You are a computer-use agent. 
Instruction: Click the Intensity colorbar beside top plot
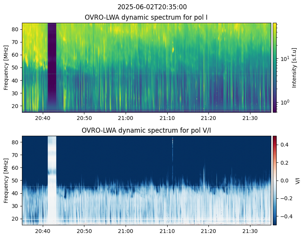pos(275,68)
